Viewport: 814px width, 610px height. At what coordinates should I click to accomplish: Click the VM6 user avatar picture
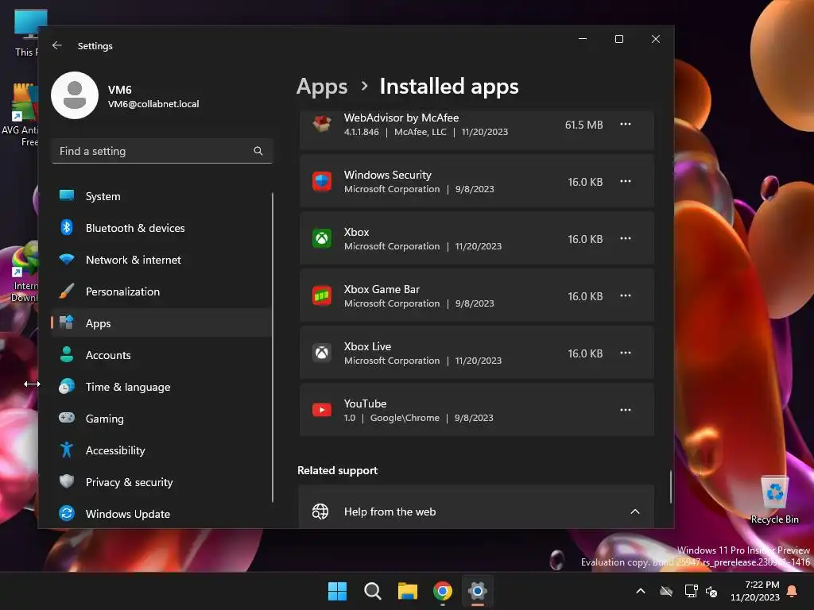(x=75, y=95)
